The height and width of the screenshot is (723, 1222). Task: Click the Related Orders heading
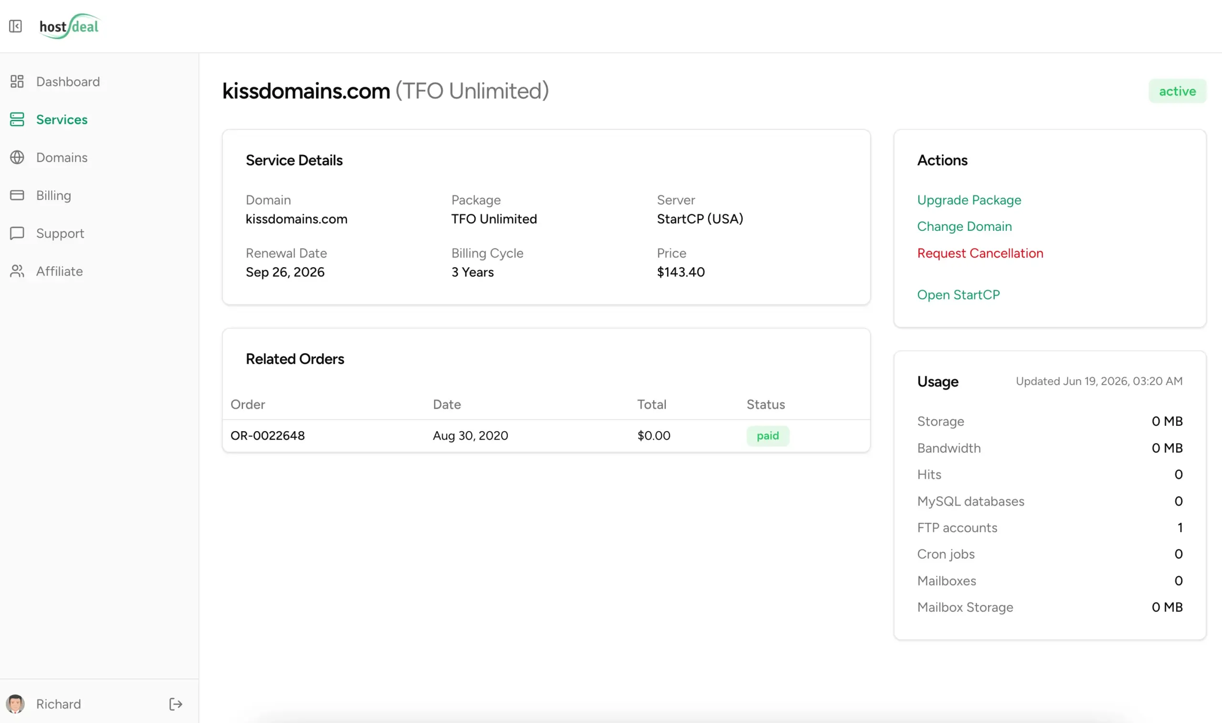pyautogui.click(x=295, y=359)
